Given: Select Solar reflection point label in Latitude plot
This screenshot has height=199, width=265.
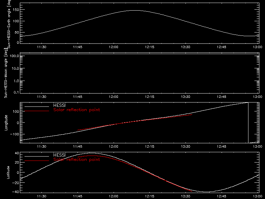Looking at the screenshot, I should (77, 160).
